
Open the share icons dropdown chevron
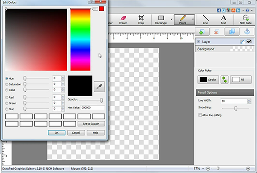tap(243, 10)
